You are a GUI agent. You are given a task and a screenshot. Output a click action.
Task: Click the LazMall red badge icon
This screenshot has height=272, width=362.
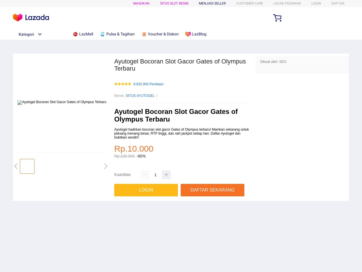point(75,34)
